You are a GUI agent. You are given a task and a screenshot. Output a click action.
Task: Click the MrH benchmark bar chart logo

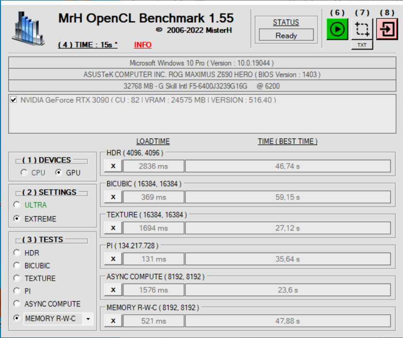pos(28,29)
